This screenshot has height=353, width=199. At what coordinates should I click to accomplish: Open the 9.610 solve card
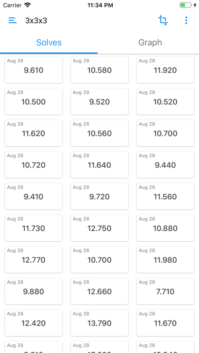[x=34, y=70]
